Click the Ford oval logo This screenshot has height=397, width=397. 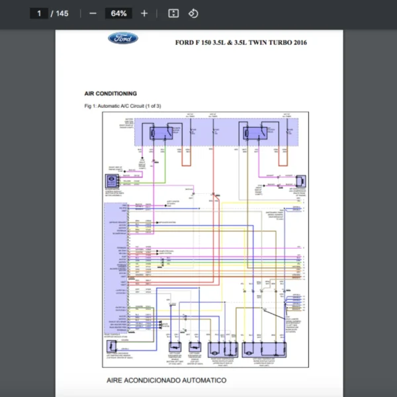point(123,38)
